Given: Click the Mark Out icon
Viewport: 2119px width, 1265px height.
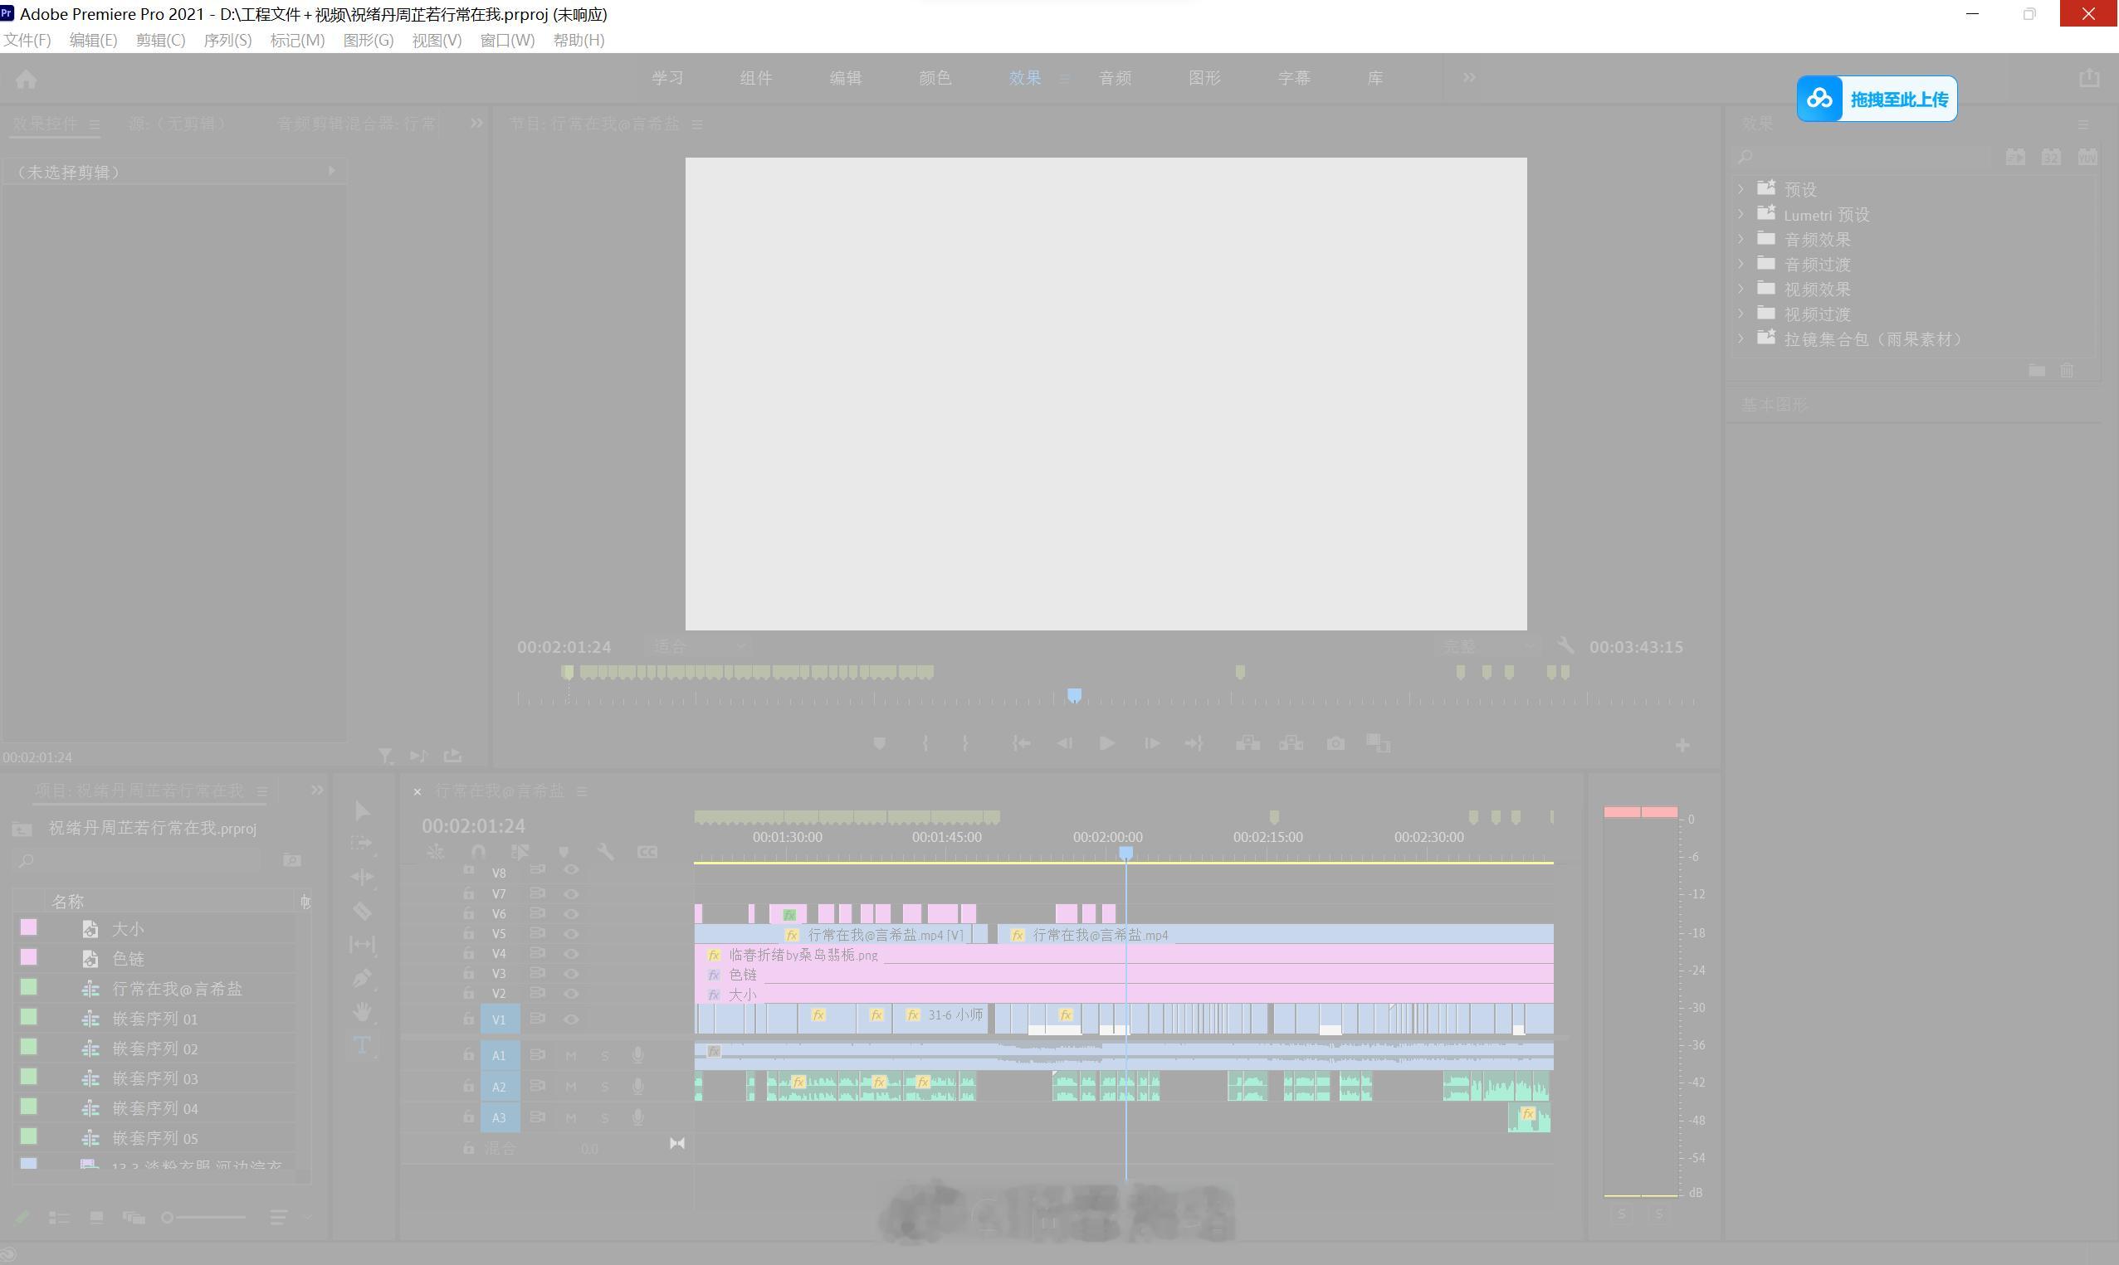Looking at the screenshot, I should pos(965,744).
